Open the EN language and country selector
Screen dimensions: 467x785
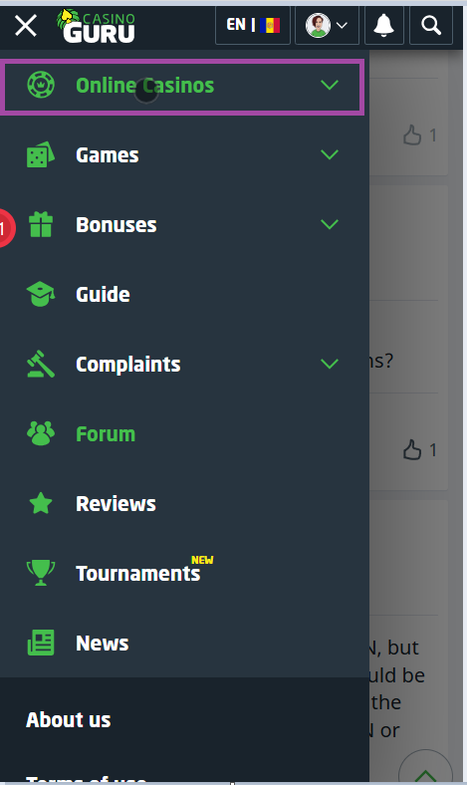(253, 25)
